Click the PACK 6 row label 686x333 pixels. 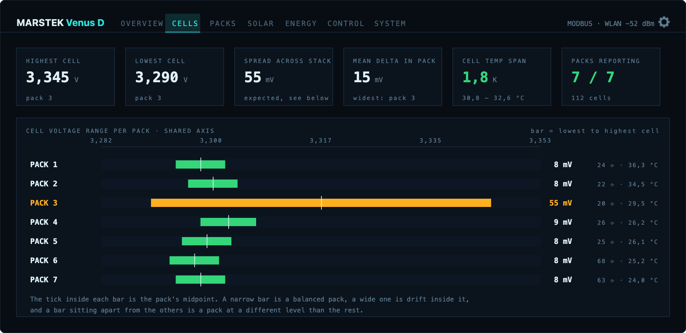[x=44, y=260]
